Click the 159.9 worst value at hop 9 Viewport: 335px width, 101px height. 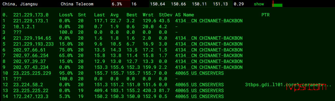[149, 67]
